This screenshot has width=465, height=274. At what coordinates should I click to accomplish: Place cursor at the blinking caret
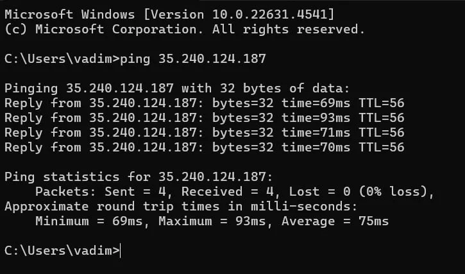click(121, 251)
